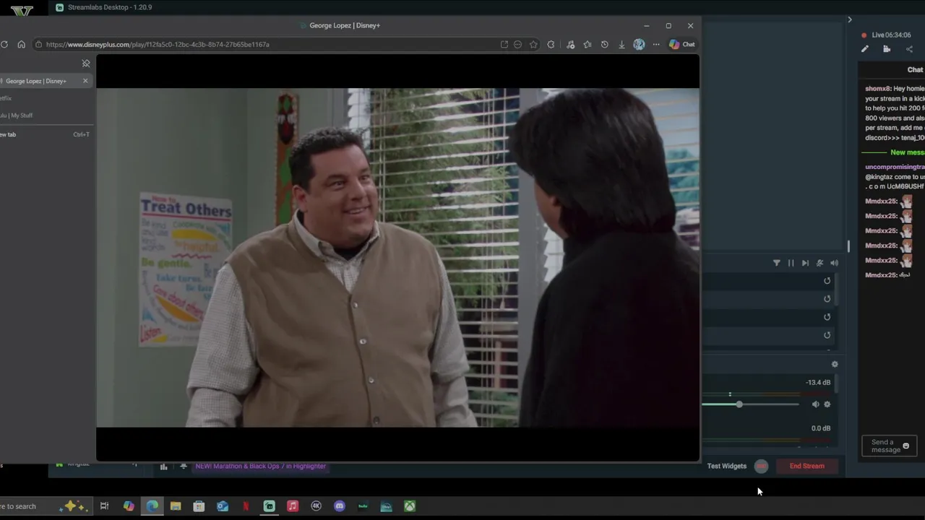This screenshot has width=925, height=520.
Task: Open Discord from the taskbar
Action: pos(340,506)
